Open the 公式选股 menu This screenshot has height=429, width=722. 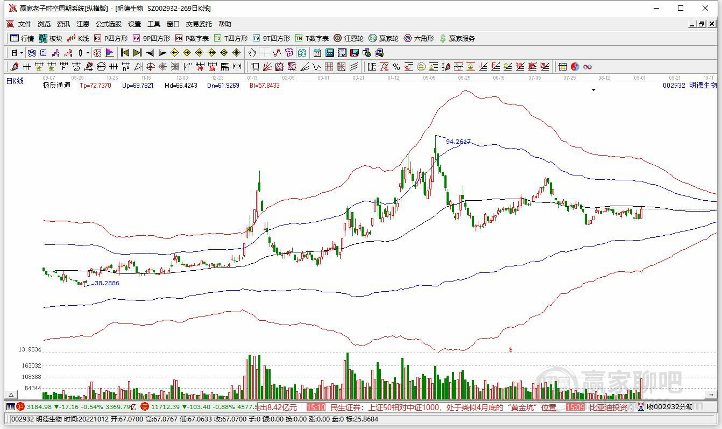[109, 24]
